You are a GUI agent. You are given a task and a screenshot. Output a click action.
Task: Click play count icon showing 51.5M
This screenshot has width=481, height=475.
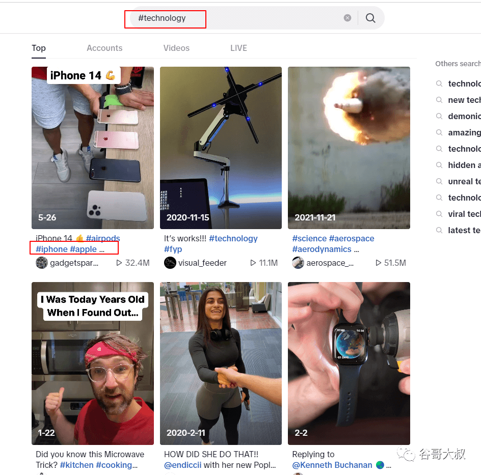(378, 263)
